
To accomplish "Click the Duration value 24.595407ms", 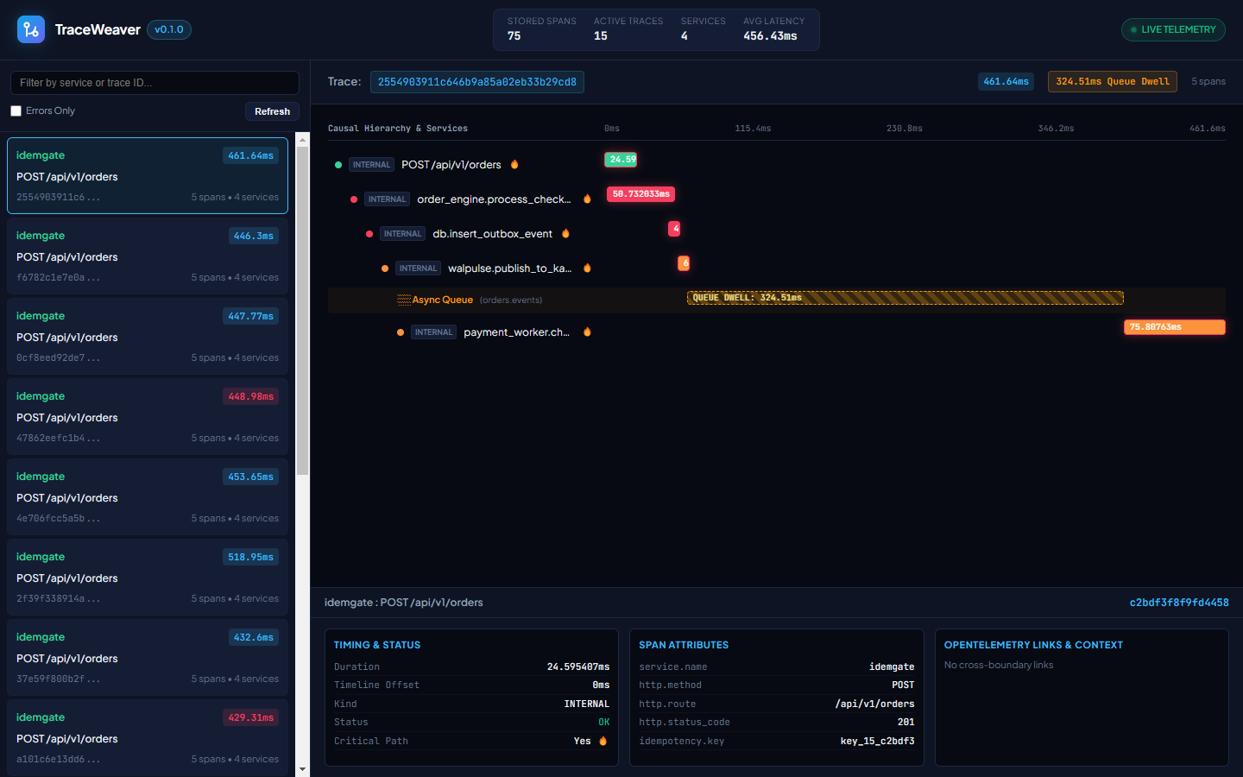I will coord(578,666).
